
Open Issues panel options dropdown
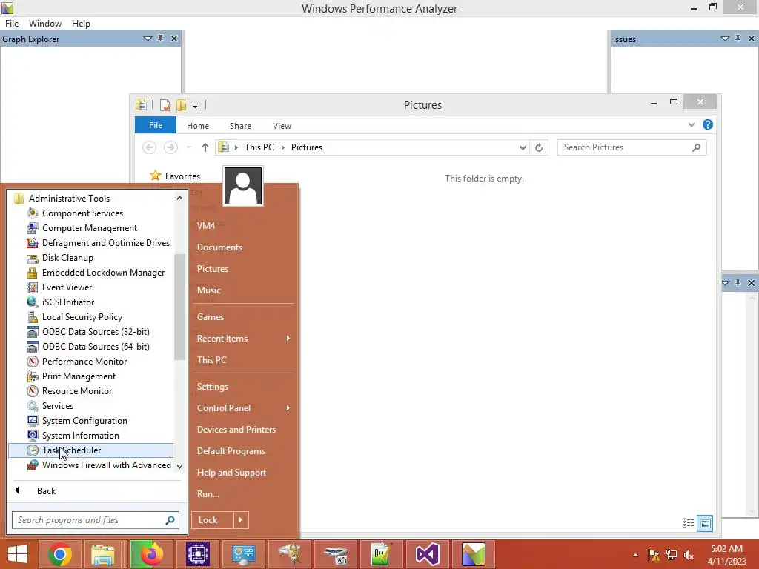pyautogui.click(x=725, y=39)
